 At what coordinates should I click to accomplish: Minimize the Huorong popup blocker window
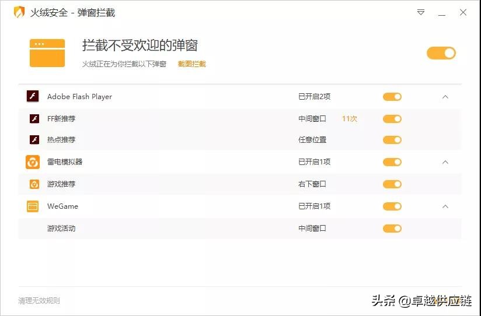[x=442, y=15]
